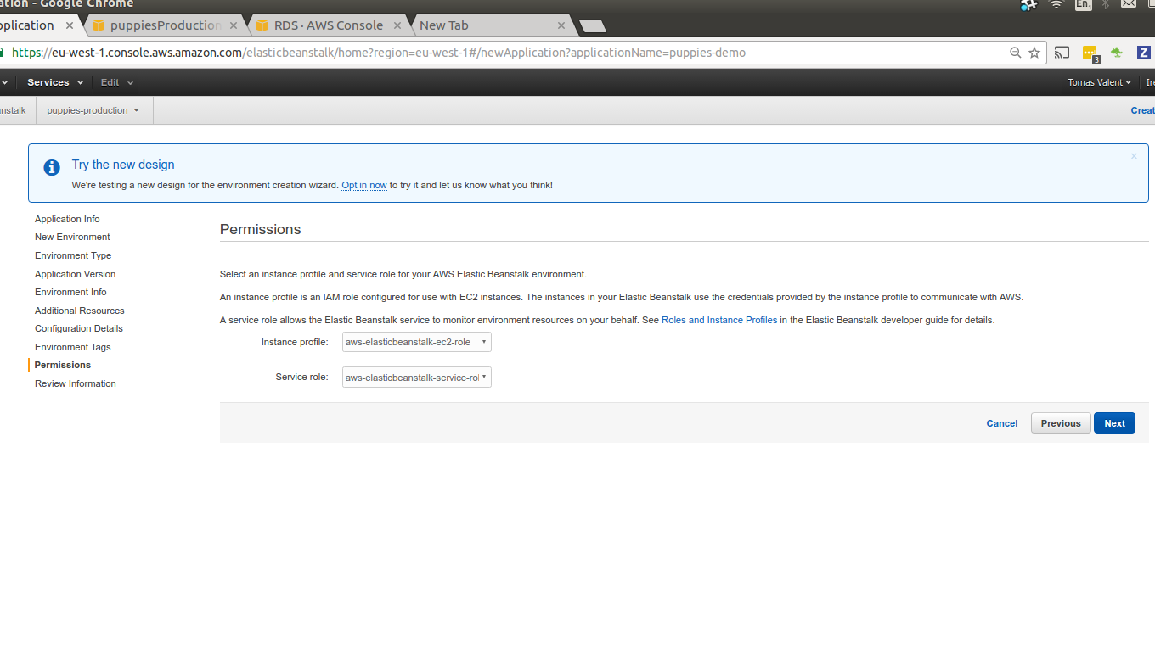Open the Edit menu in AWS navbar
This screenshot has height=649, width=1155.
point(117,82)
